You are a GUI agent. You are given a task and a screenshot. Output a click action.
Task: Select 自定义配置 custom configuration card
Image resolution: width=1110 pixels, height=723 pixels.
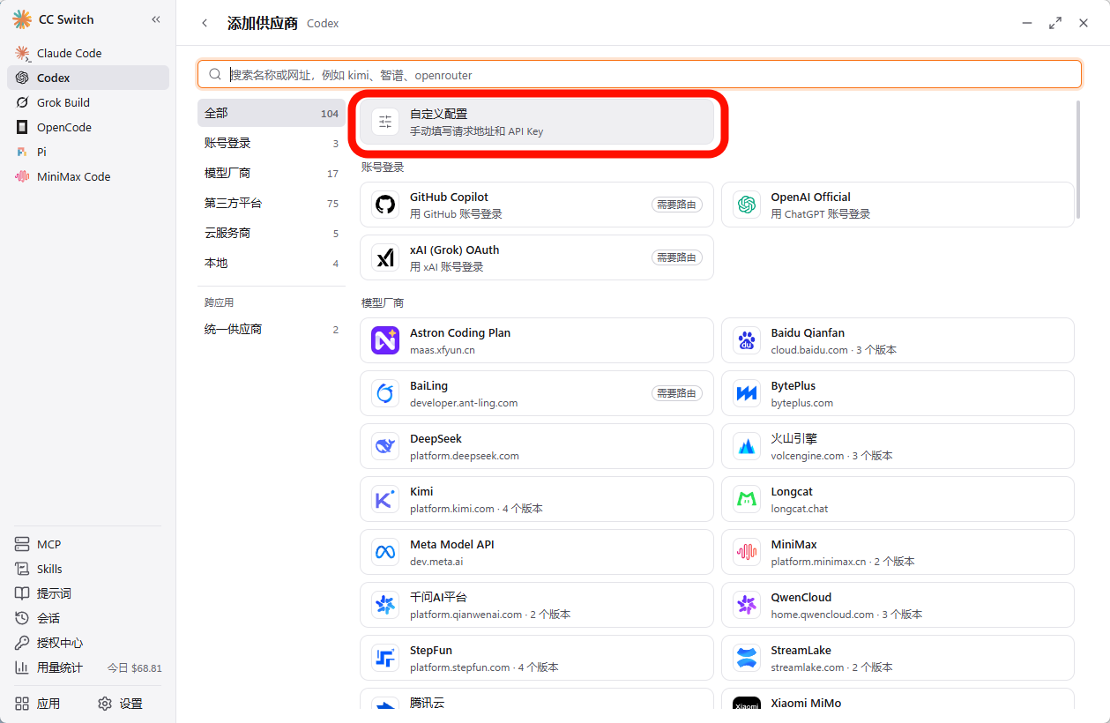coord(537,122)
